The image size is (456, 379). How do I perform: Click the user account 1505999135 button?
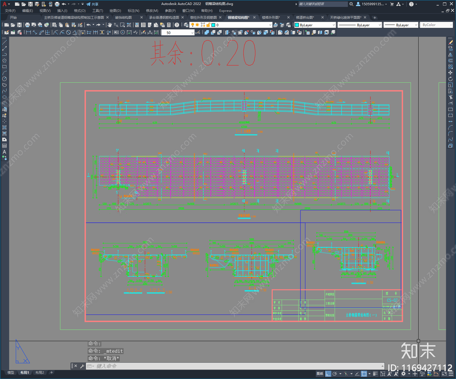371,4
